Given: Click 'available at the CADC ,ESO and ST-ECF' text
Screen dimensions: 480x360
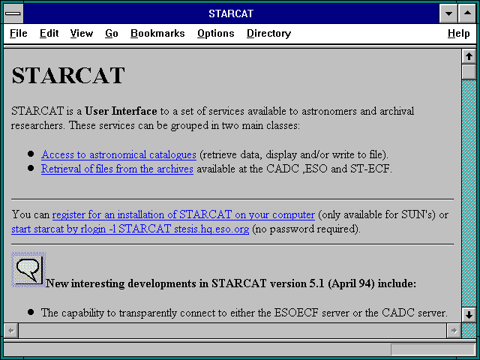Looking at the screenshot, I should point(294,169).
